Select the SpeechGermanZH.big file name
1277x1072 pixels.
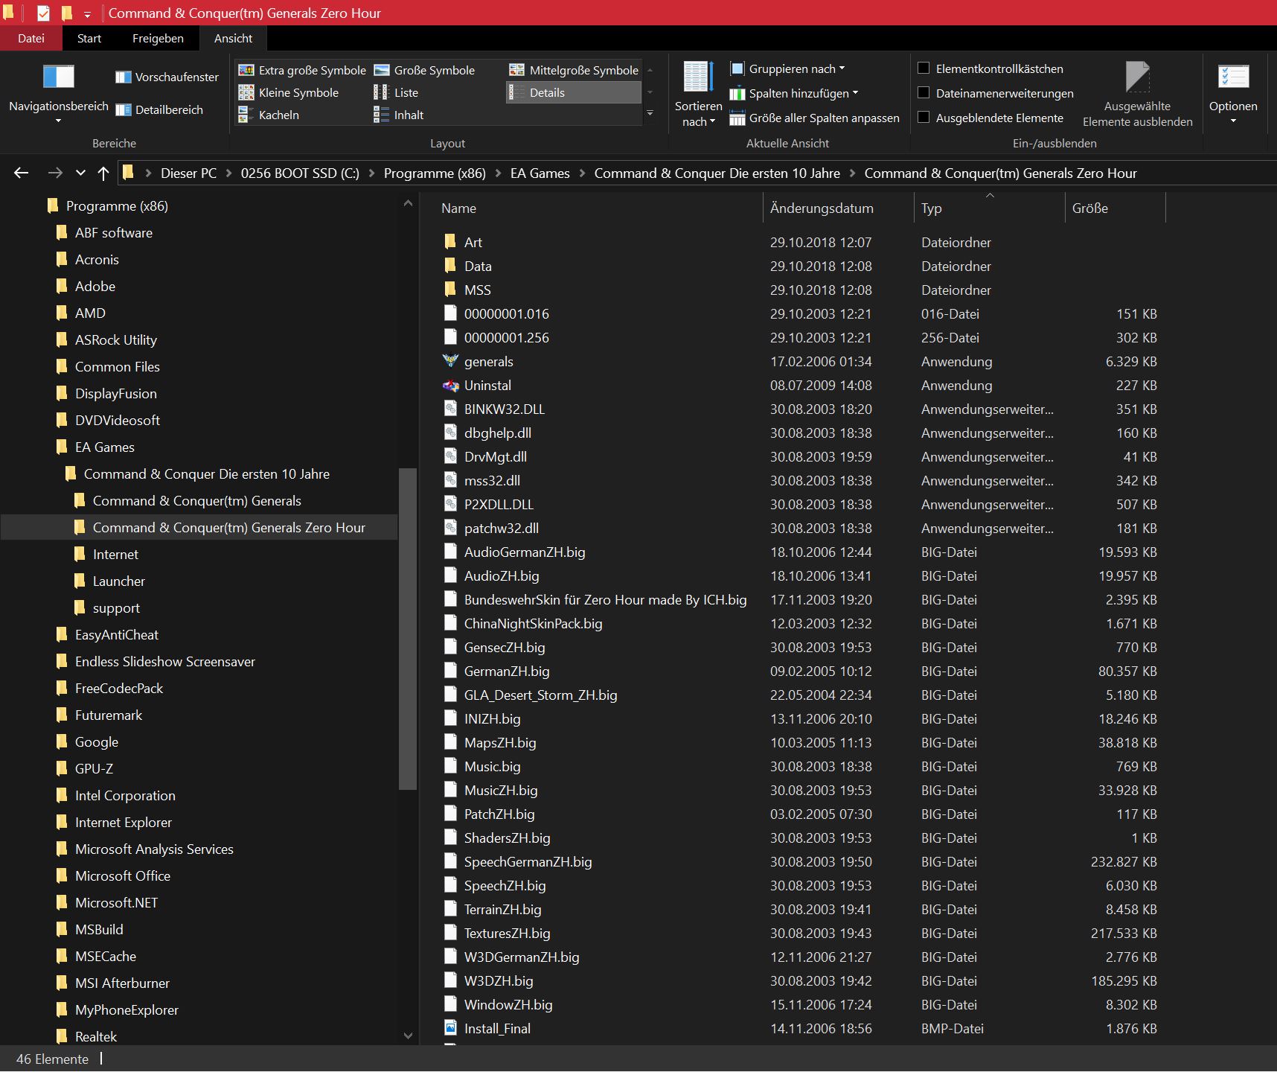[528, 861]
